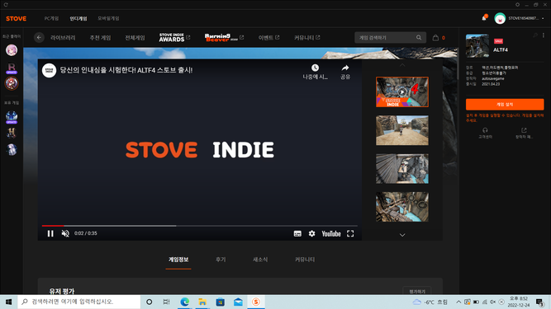Image resolution: width=551 pixels, height=309 pixels.
Task: Open 추천 게임 in the navigation bar
Action: pos(100,37)
